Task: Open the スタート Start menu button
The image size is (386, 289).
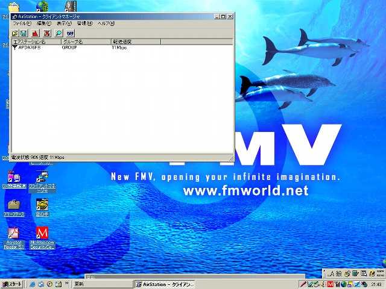Action: coord(12,284)
